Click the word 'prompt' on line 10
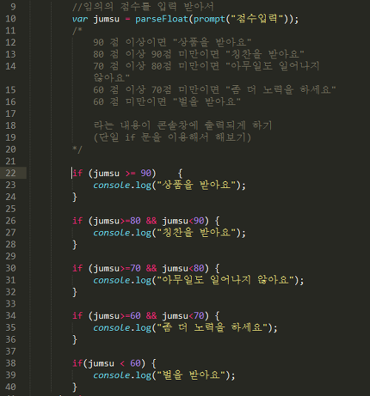Screen dimensions: 370x396 209,19
